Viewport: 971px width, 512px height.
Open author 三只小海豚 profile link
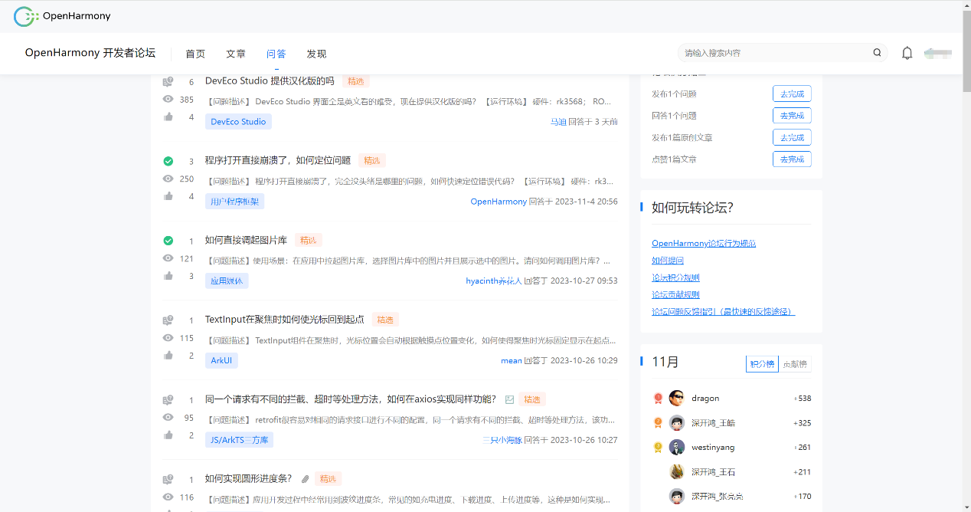[x=502, y=440]
